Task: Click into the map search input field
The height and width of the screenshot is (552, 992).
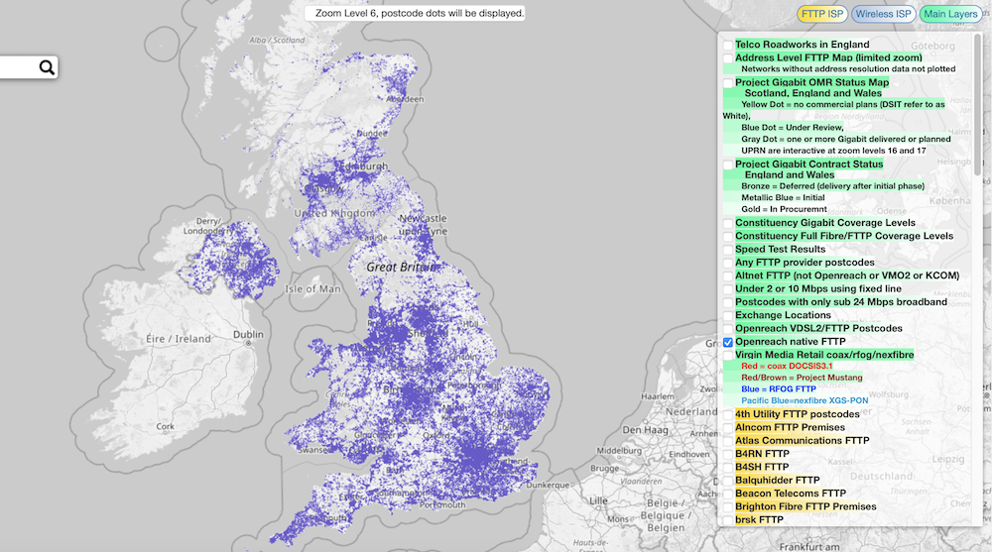Action: point(18,67)
